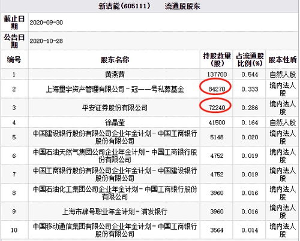This screenshot has height=241, width=300.
Task: Select shareholder 平安证券股份有限公司
Action: coord(115,108)
